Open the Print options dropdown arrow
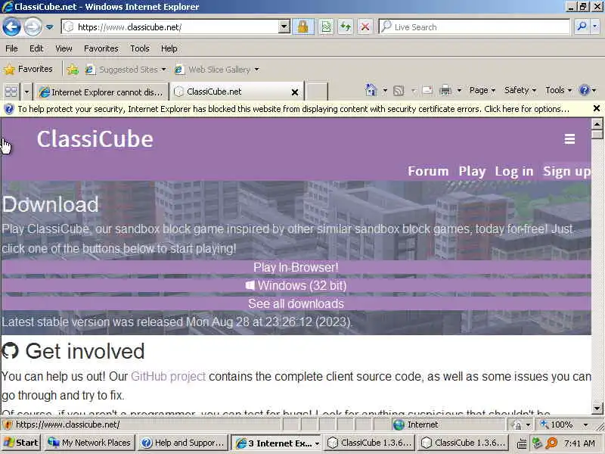 coord(459,90)
